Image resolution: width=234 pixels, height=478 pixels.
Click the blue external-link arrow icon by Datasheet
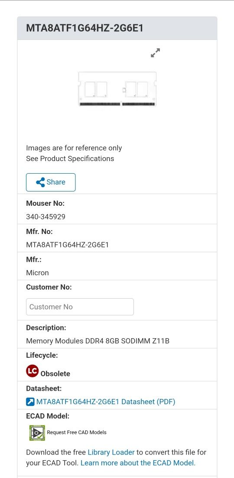(30, 402)
